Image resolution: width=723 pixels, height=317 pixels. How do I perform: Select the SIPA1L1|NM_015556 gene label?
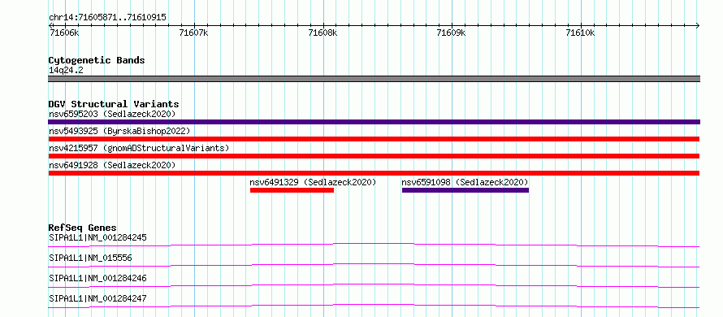click(x=90, y=258)
